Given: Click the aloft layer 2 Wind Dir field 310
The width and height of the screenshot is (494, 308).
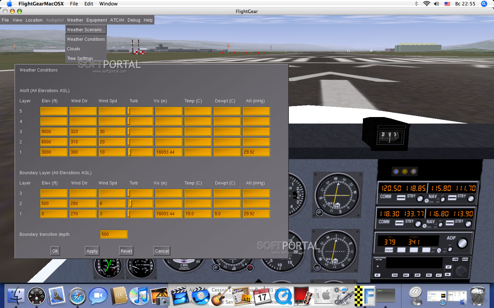Looking at the screenshot, I should 83,142.
